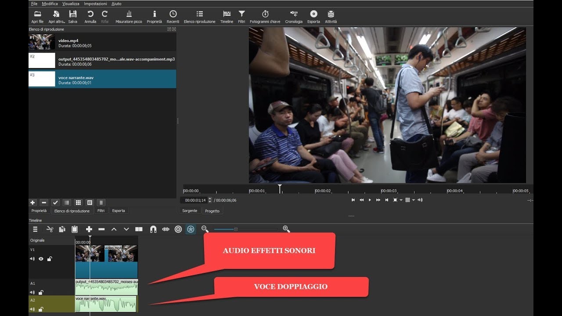Switch to the Sorgente tab
Viewport: 562px width, 316px height.
point(190,211)
